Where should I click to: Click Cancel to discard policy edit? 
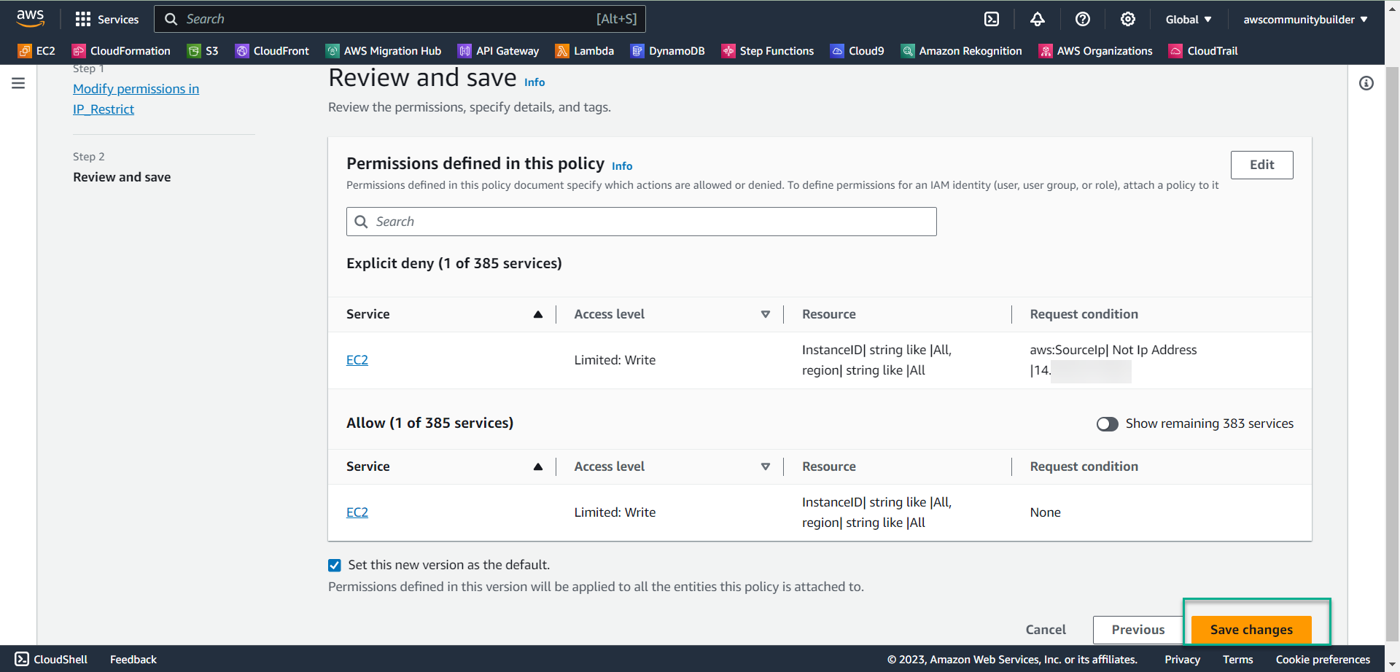pos(1046,630)
